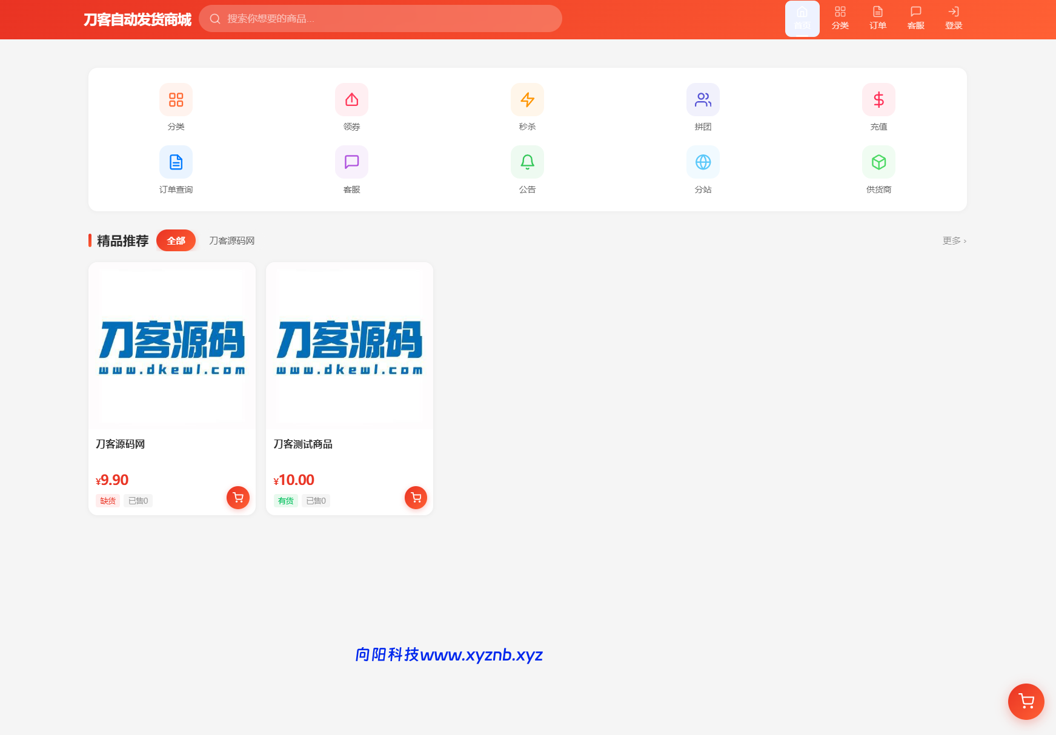Add 刀客测试商品 to cart
This screenshot has width=1056, height=735.
click(x=416, y=497)
